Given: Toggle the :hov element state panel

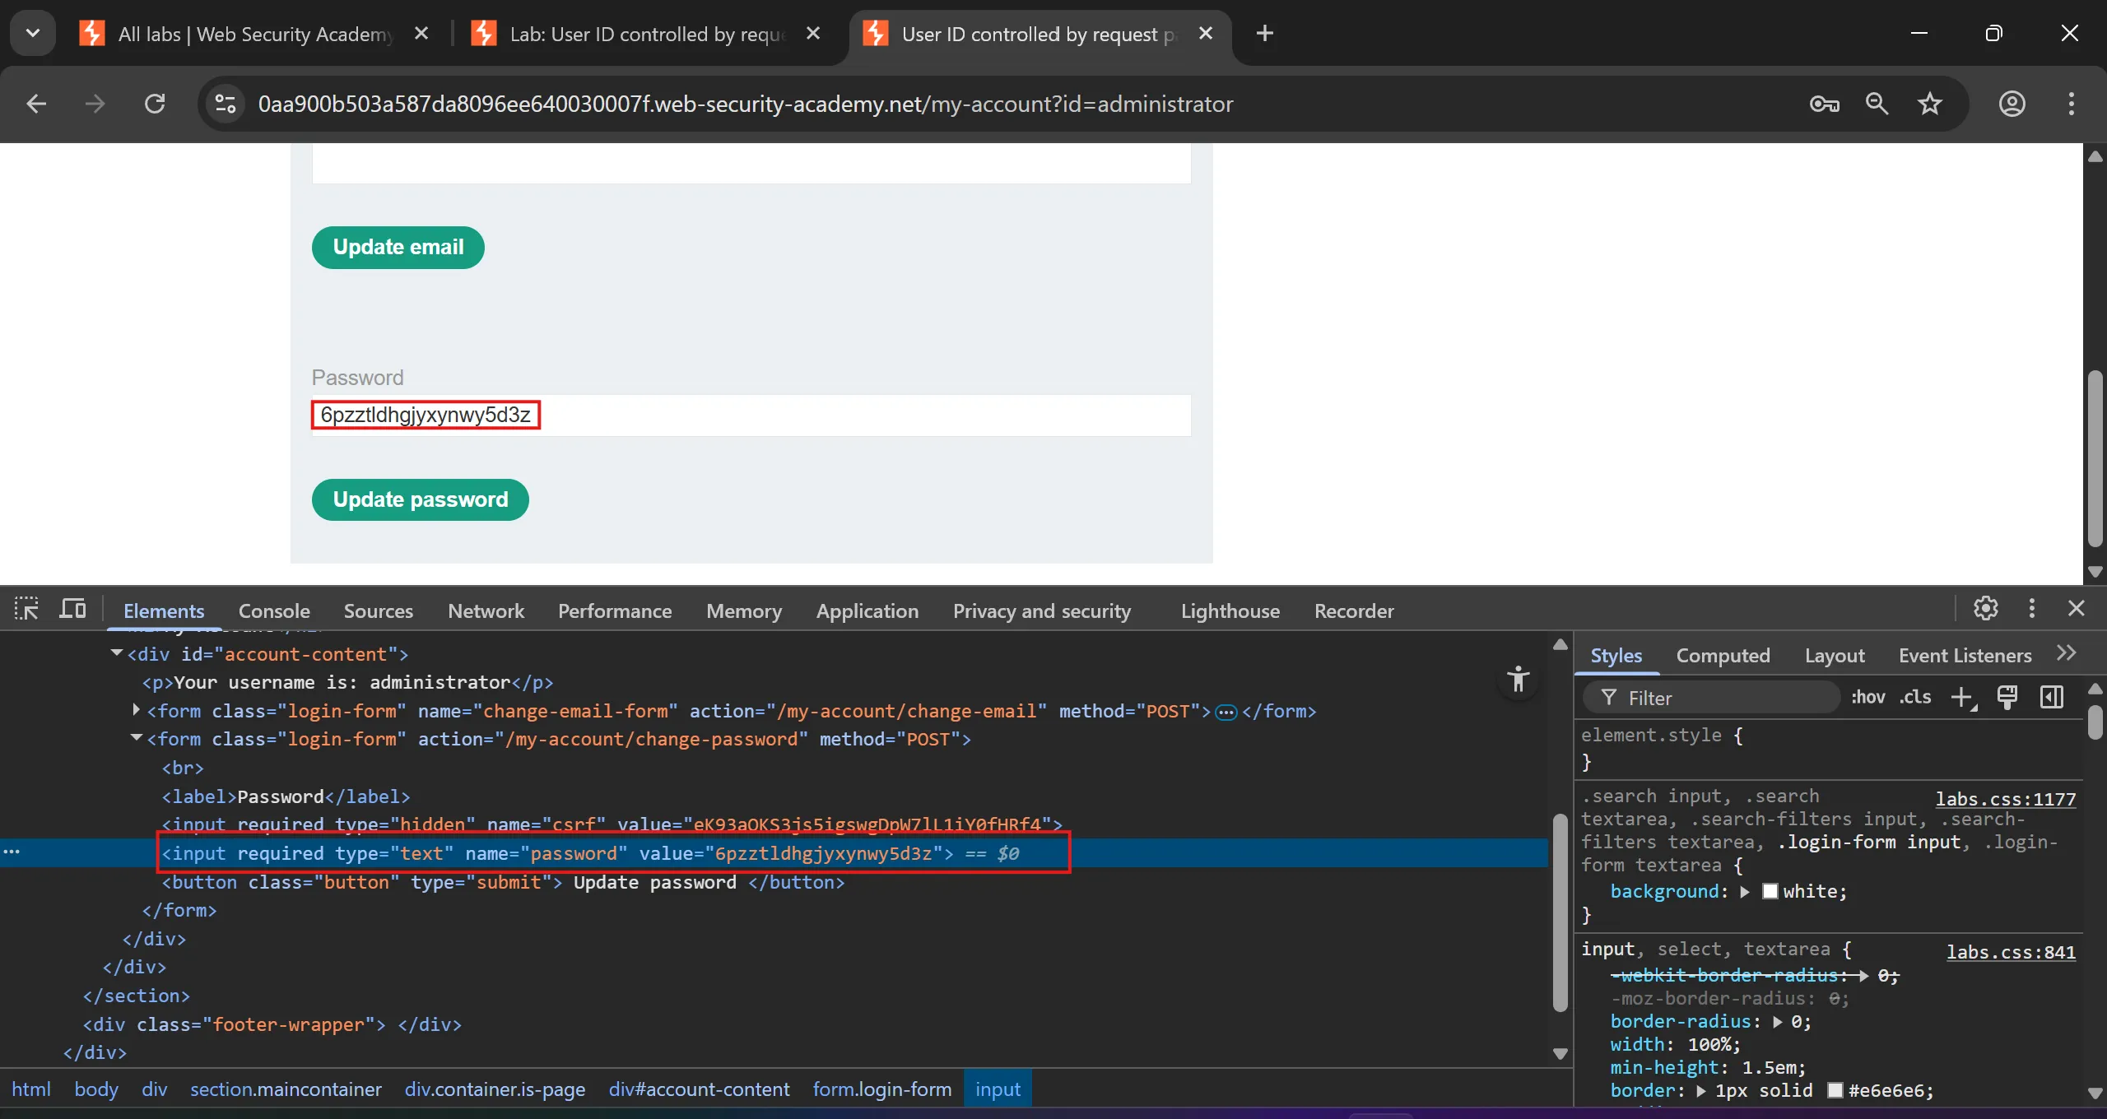Looking at the screenshot, I should (x=1867, y=698).
